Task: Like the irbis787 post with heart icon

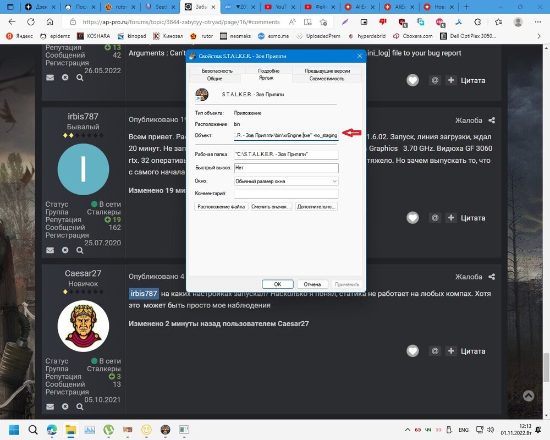Action: (413, 218)
